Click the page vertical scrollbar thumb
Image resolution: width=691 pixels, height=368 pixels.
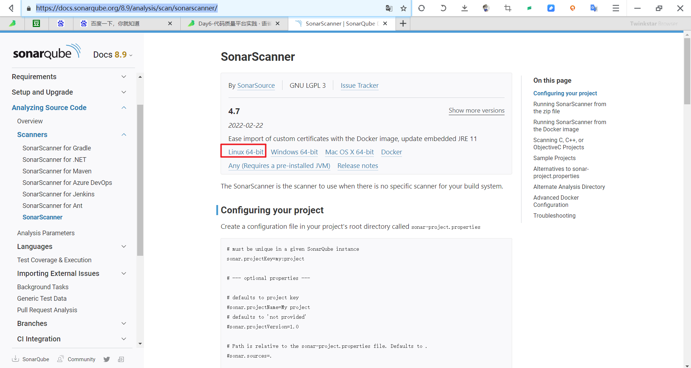tap(687, 71)
